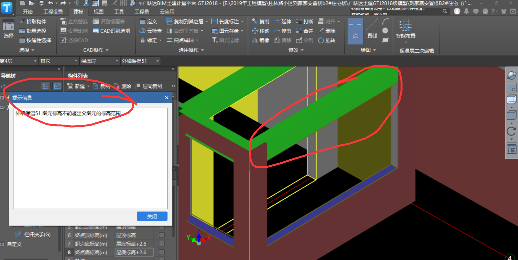The width and height of the screenshot is (518, 260).
Task: Open the 云应用 ribbon tab
Action: [167, 12]
